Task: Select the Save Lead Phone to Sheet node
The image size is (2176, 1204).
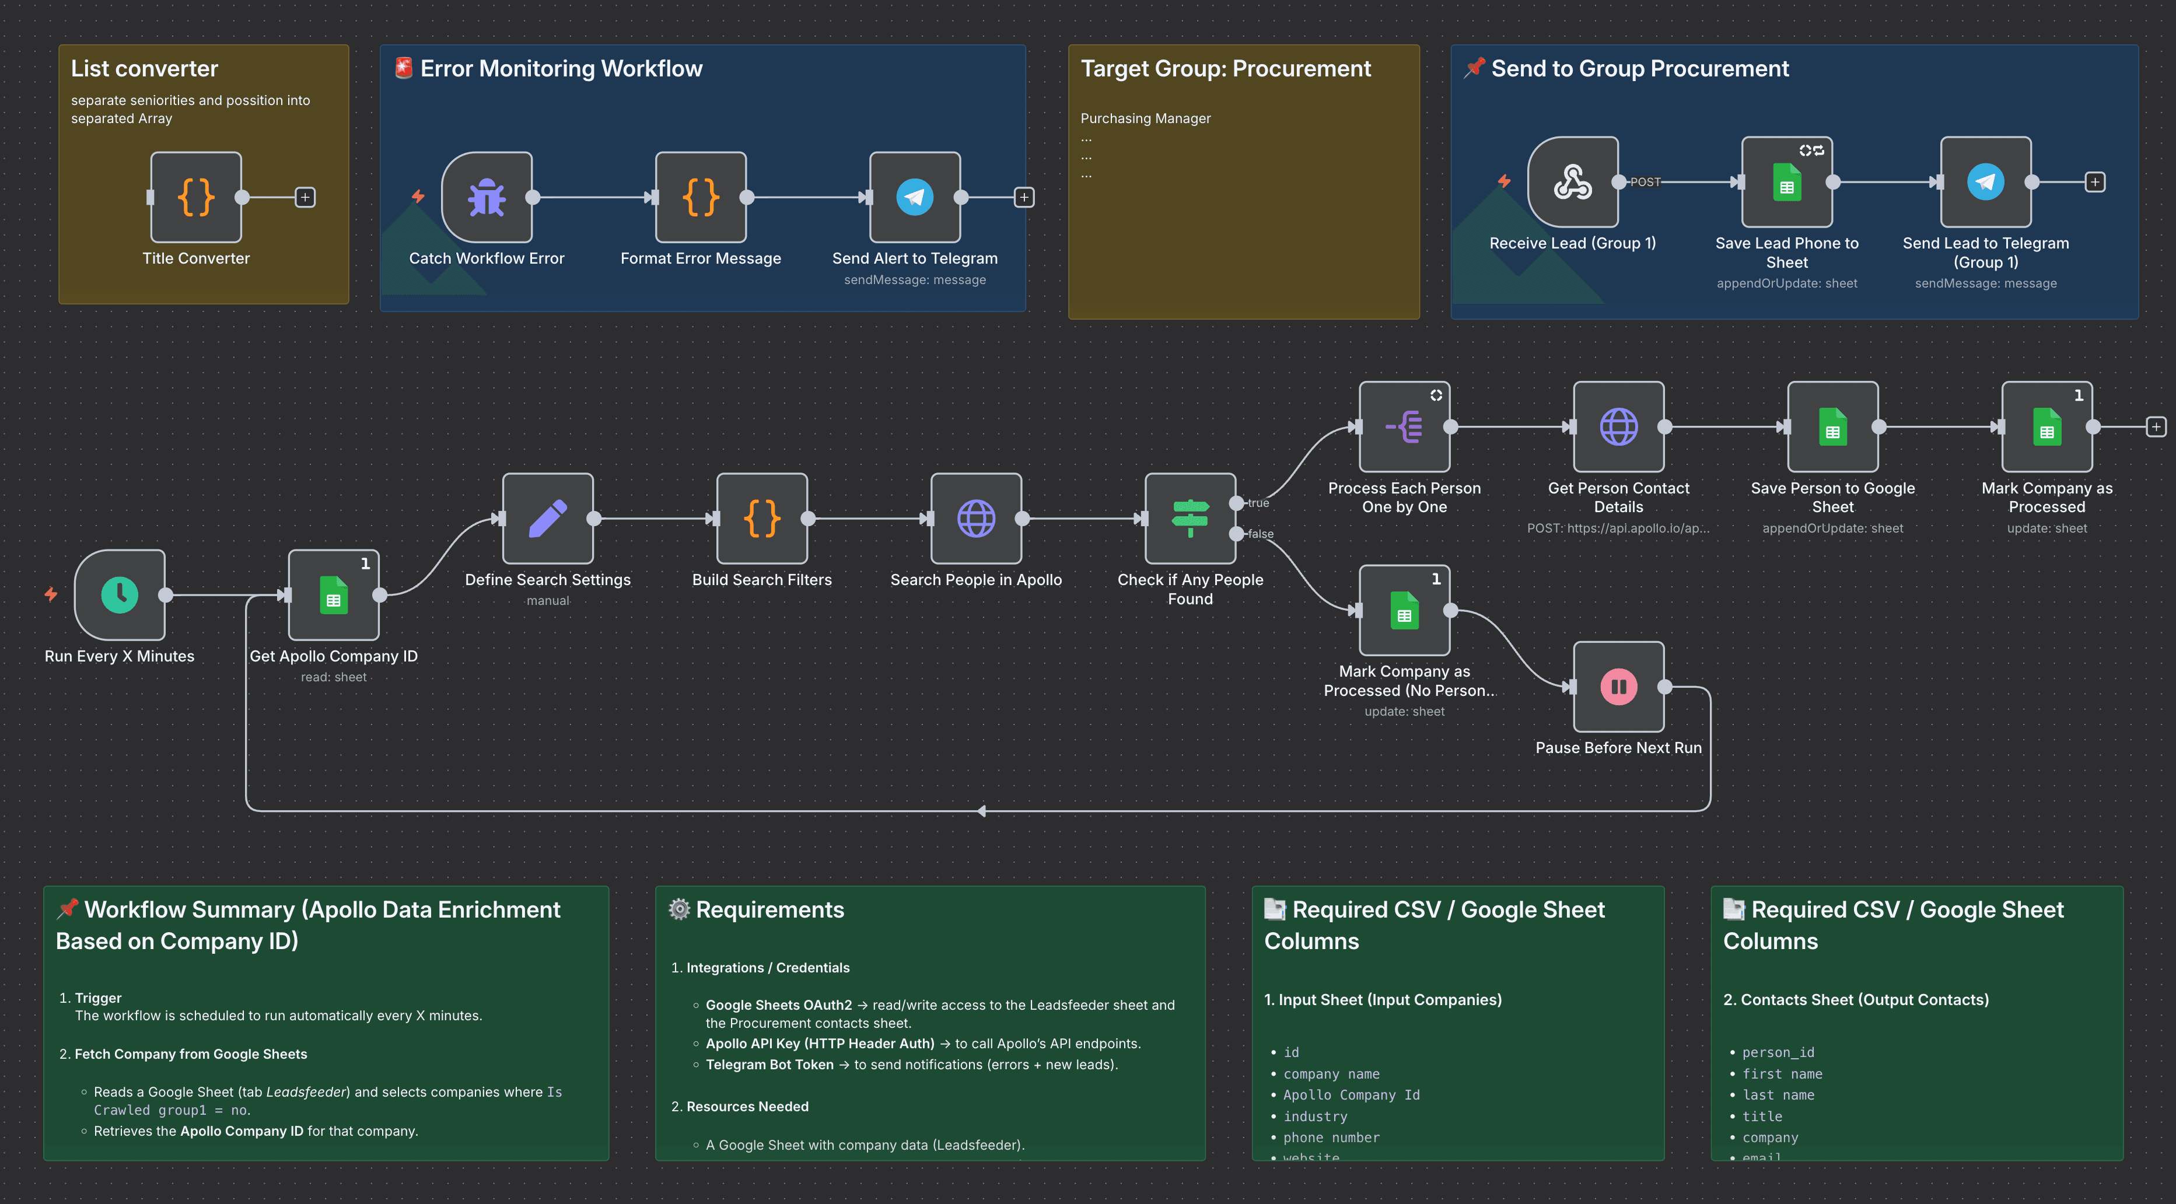Action: pyautogui.click(x=1786, y=181)
